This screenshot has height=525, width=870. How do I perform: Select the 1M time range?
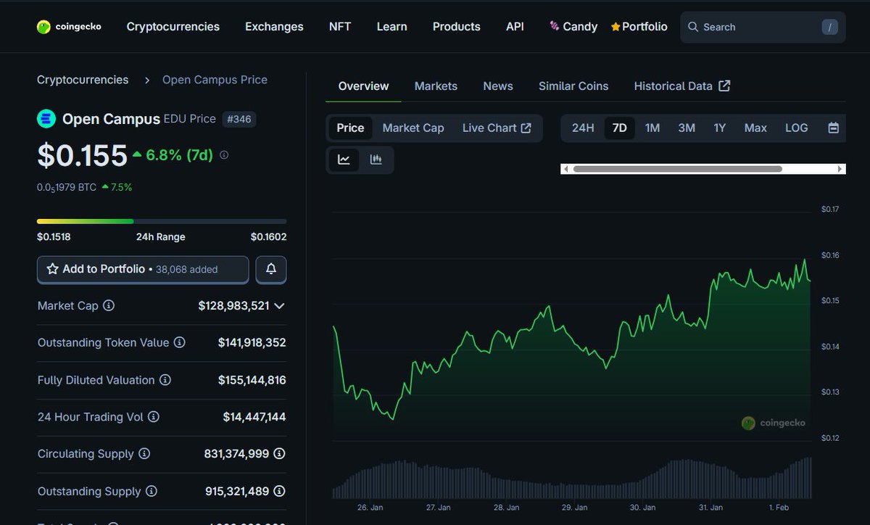click(x=652, y=128)
